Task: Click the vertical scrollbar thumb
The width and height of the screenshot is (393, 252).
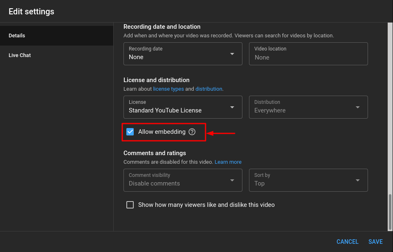Action: pos(390,212)
